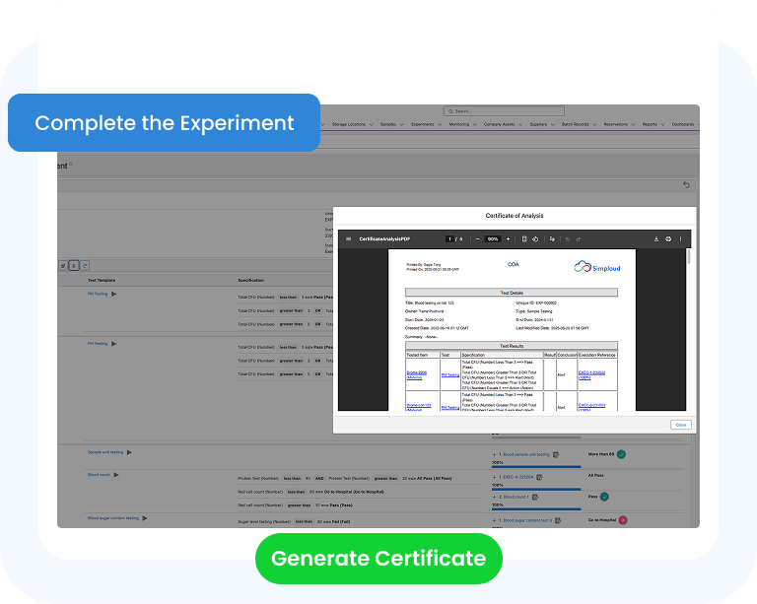Screen dimensions: 757x604
Task: Click the 90% zoom level field
Action: [x=493, y=238]
